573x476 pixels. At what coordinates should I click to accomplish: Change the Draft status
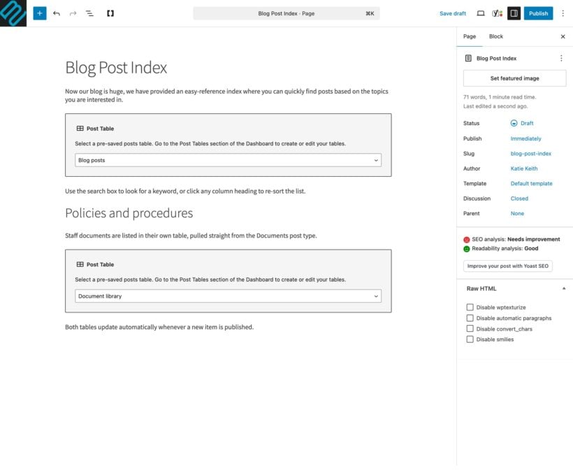click(x=527, y=123)
